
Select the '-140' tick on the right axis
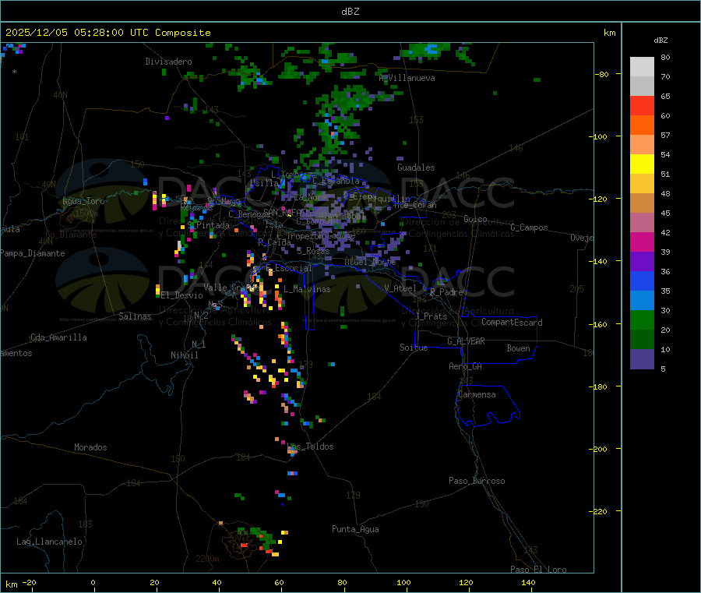[x=600, y=261]
